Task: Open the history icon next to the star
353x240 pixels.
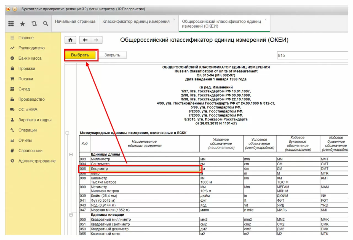Action: 34,24
